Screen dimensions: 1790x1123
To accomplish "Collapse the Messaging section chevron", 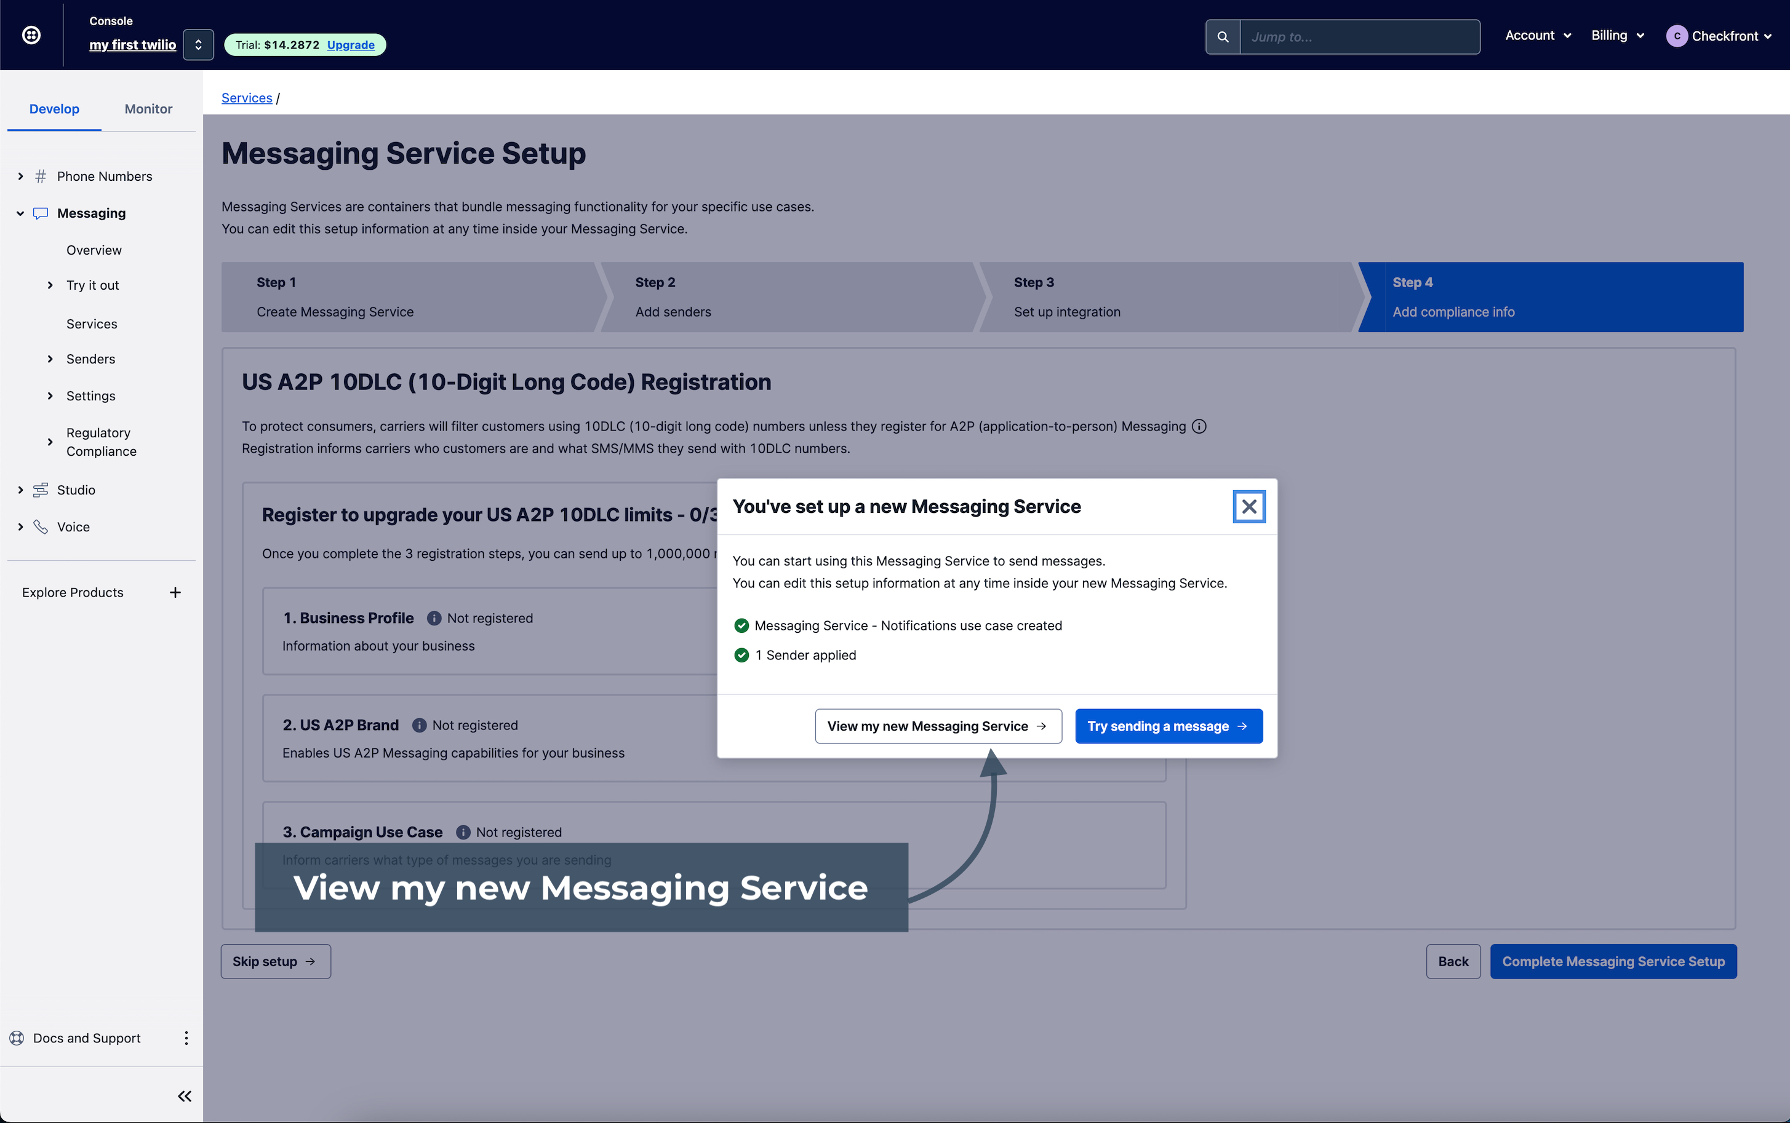I will [x=20, y=213].
